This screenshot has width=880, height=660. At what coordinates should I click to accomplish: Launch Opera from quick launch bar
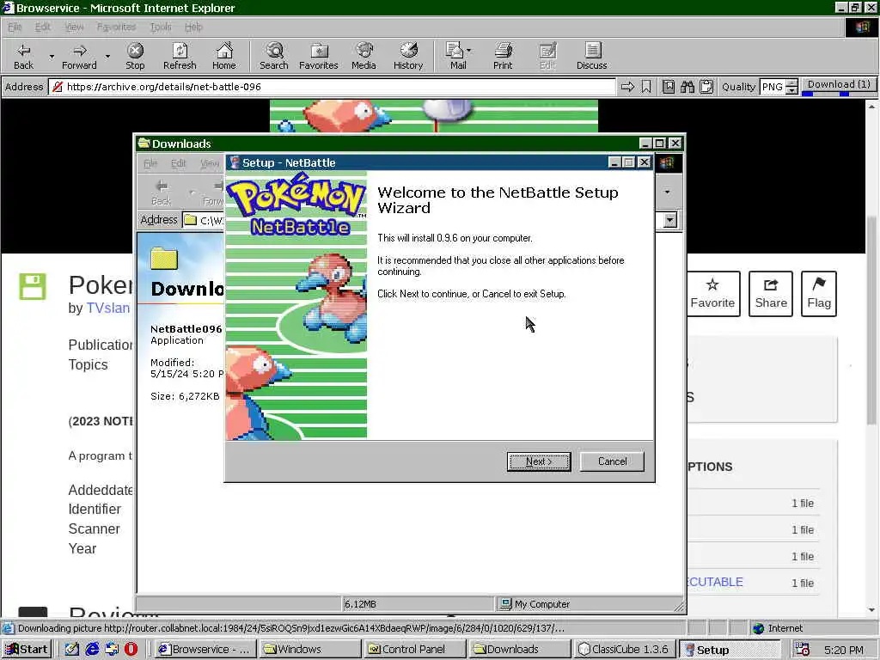click(x=131, y=649)
